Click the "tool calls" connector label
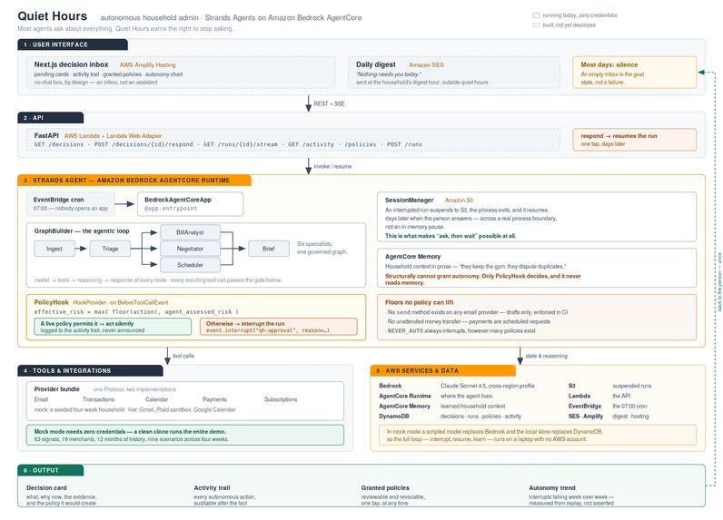 pyautogui.click(x=183, y=356)
